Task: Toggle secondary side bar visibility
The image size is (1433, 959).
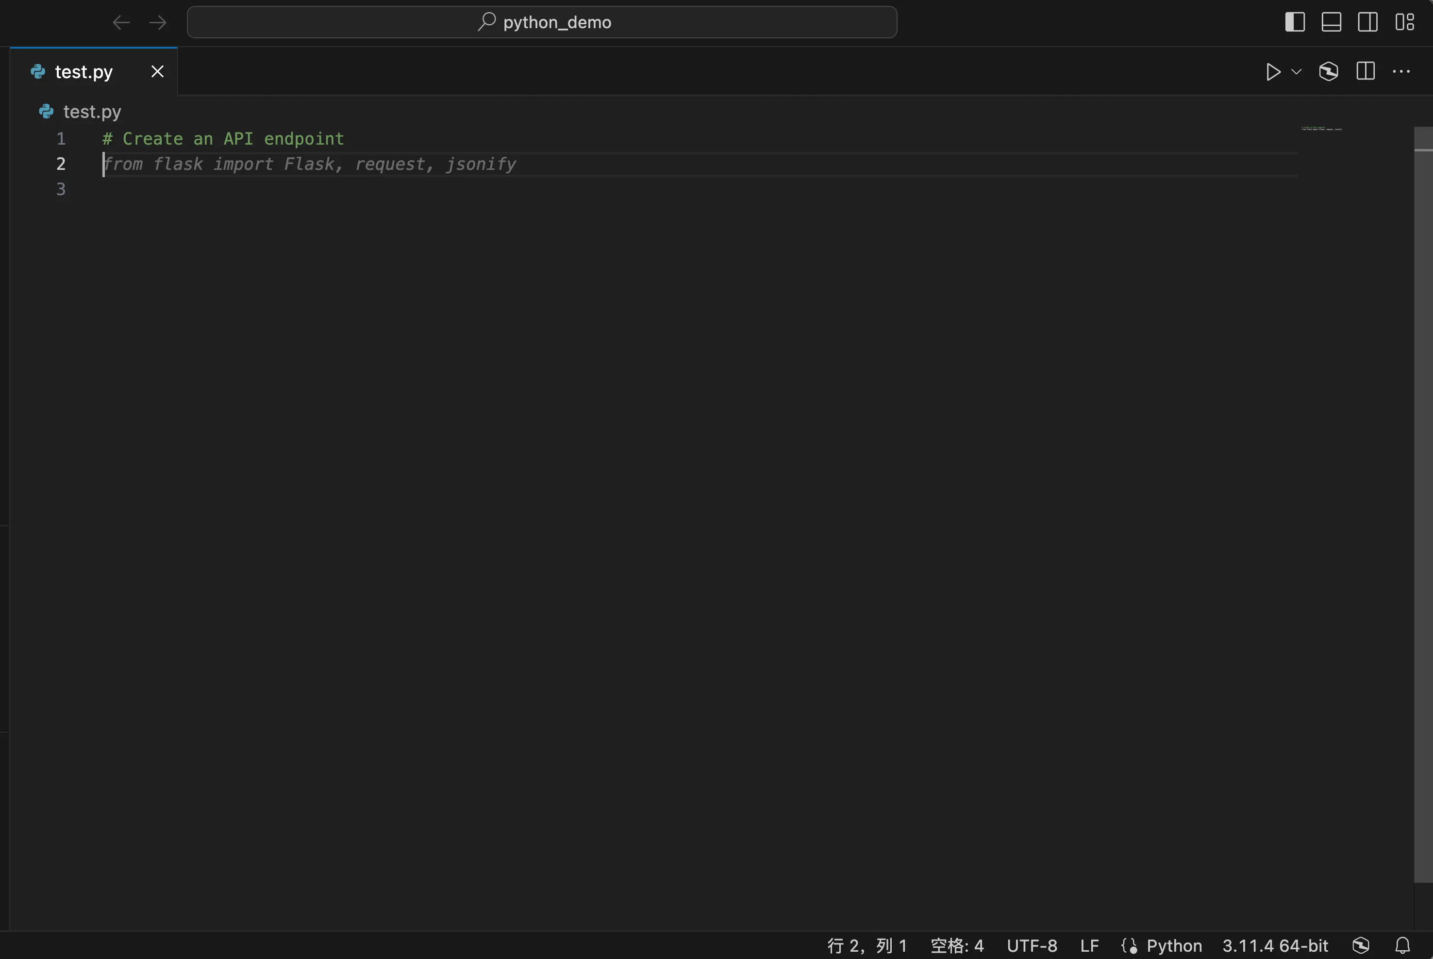Action: pos(1367,22)
